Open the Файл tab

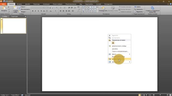pos(3,4)
